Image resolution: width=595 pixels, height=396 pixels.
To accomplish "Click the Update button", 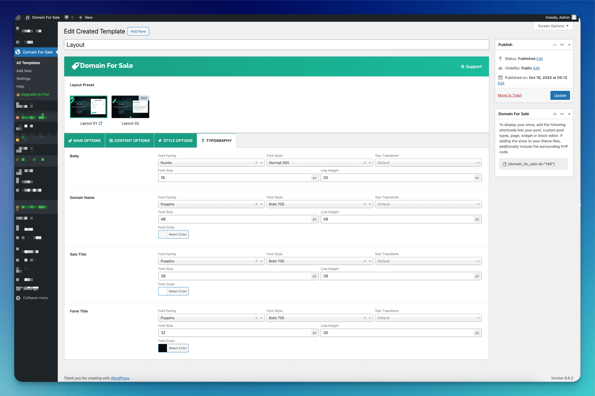I will point(560,96).
